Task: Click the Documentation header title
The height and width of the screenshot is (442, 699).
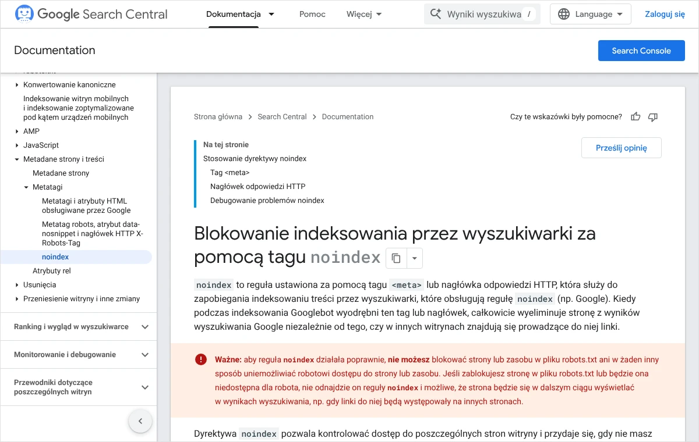Action: pos(55,51)
